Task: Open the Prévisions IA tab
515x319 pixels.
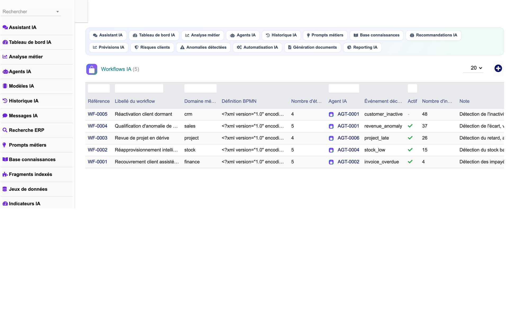Action: click(x=109, y=47)
